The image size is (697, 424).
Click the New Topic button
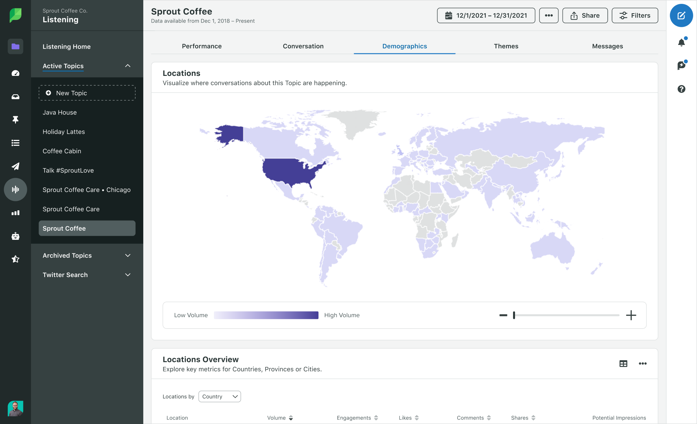coord(87,93)
